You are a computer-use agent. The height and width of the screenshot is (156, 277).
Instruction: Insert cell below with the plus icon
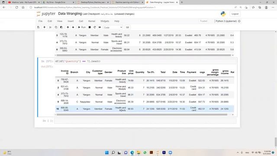point(44,27)
